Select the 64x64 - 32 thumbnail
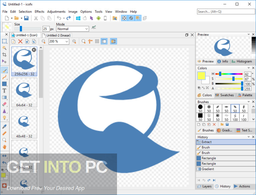The width and height of the screenshot is (256, 195). coord(24,92)
